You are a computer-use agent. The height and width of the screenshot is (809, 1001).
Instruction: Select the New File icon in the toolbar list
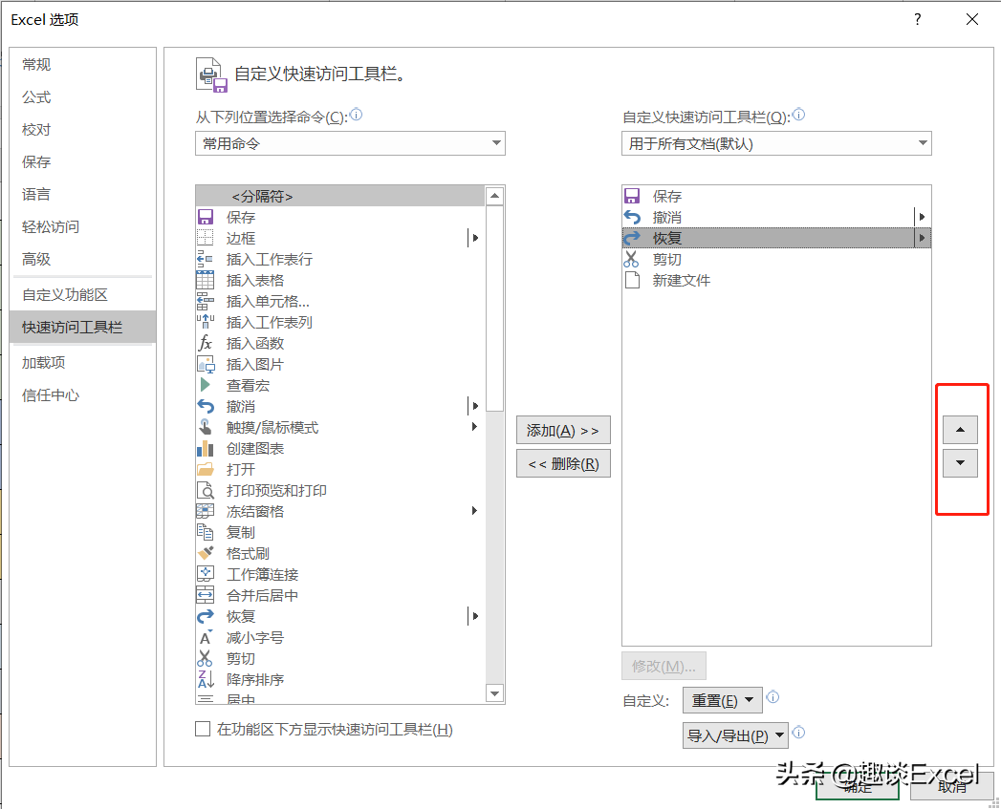point(631,280)
